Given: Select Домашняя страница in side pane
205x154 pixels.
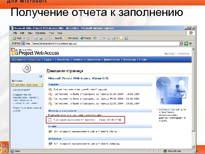Looking at the screenshot, I should pyautogui.click(x=27, y=85).
